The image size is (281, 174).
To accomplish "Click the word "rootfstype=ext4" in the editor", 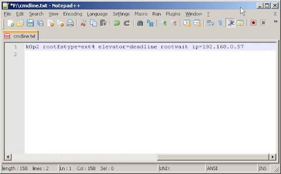I will pyautogui.click(x=68, y=47).
